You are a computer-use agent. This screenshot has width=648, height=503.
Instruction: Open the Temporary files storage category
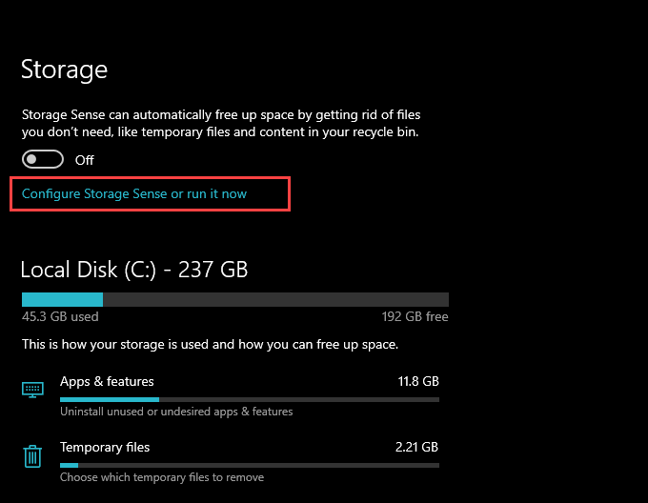pos(105,447)
